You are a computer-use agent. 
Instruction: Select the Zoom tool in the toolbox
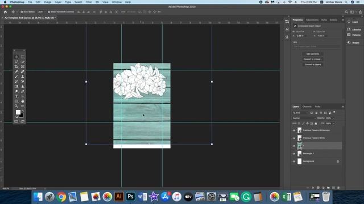(16, 106)
